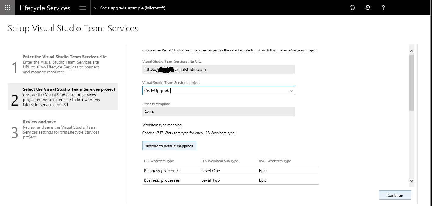Click the Process template field showing Agile
The image size is (432, 206).
pyautogui.click(x=218, y=112)
